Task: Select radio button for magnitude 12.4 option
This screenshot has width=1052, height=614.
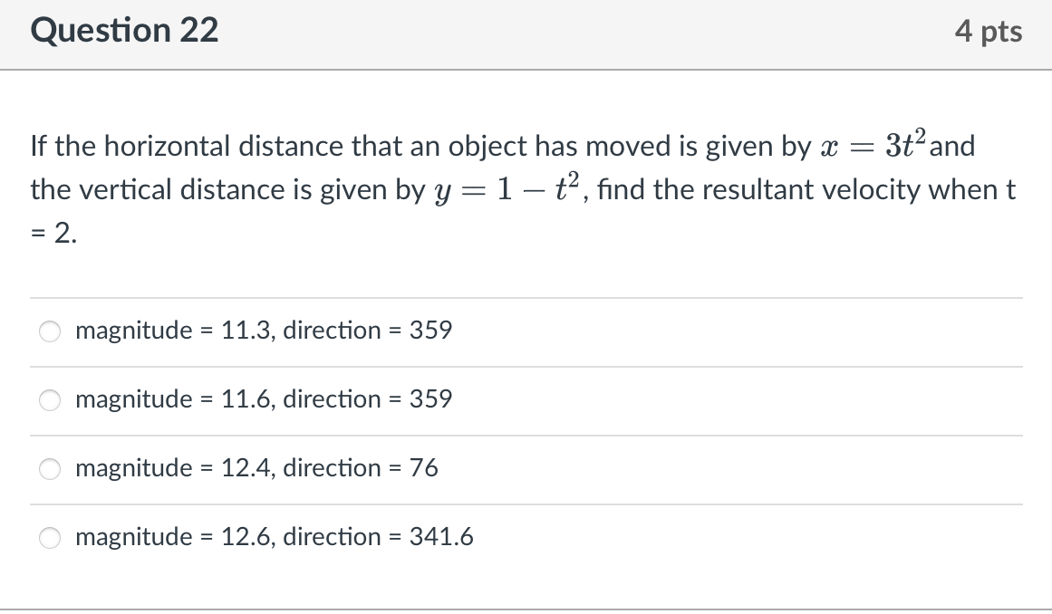Action: pyautogui.click(x=50, y=469)
